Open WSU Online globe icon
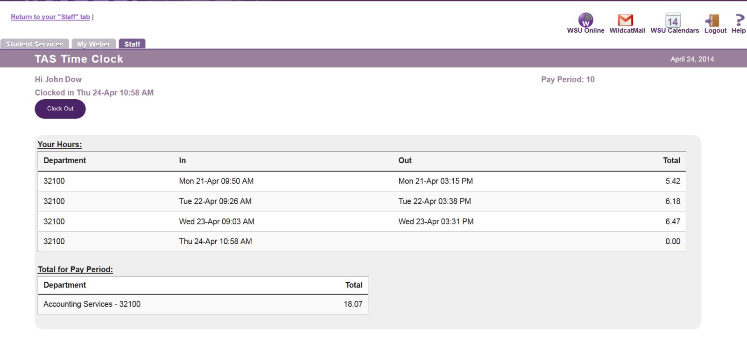Image resolution: width=747 pixels, height=343 pixels. tap(585, 20)
